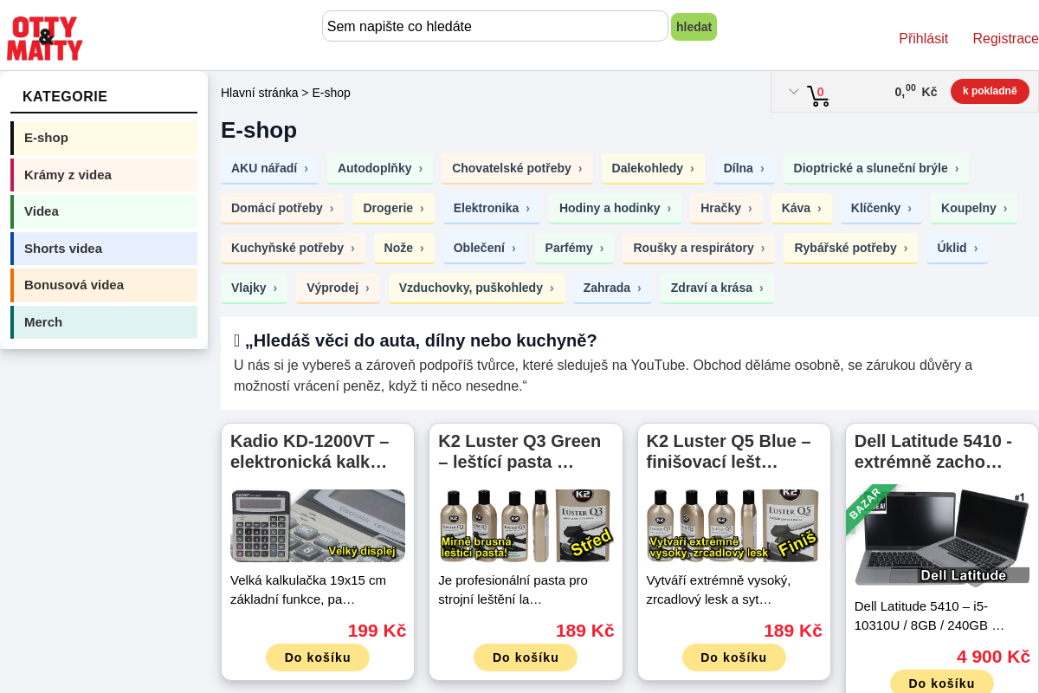Click the Otty & Matty logo
Screen dimensions: 1039x693
(45, 39)
